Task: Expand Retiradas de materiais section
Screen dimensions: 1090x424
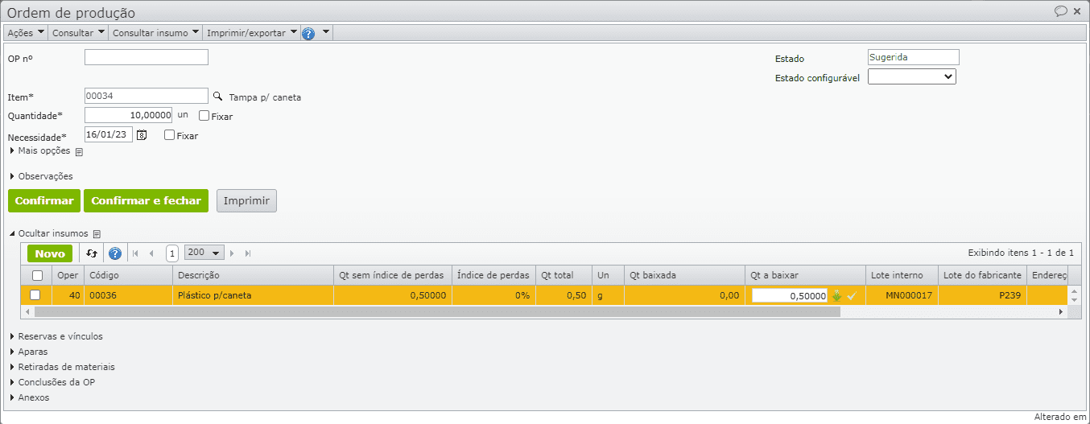Action: (x=62, y=367)
